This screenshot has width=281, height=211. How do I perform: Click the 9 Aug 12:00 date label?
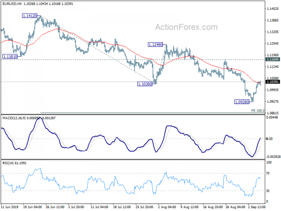tap(190, 207)
